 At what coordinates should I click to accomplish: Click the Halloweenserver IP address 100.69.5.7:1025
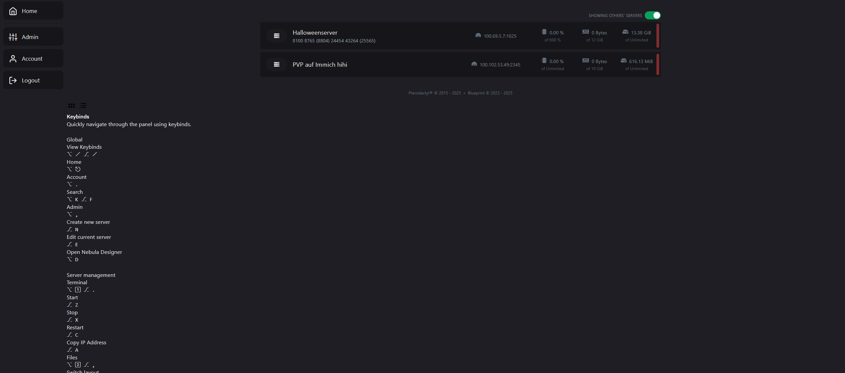[500, 36]
